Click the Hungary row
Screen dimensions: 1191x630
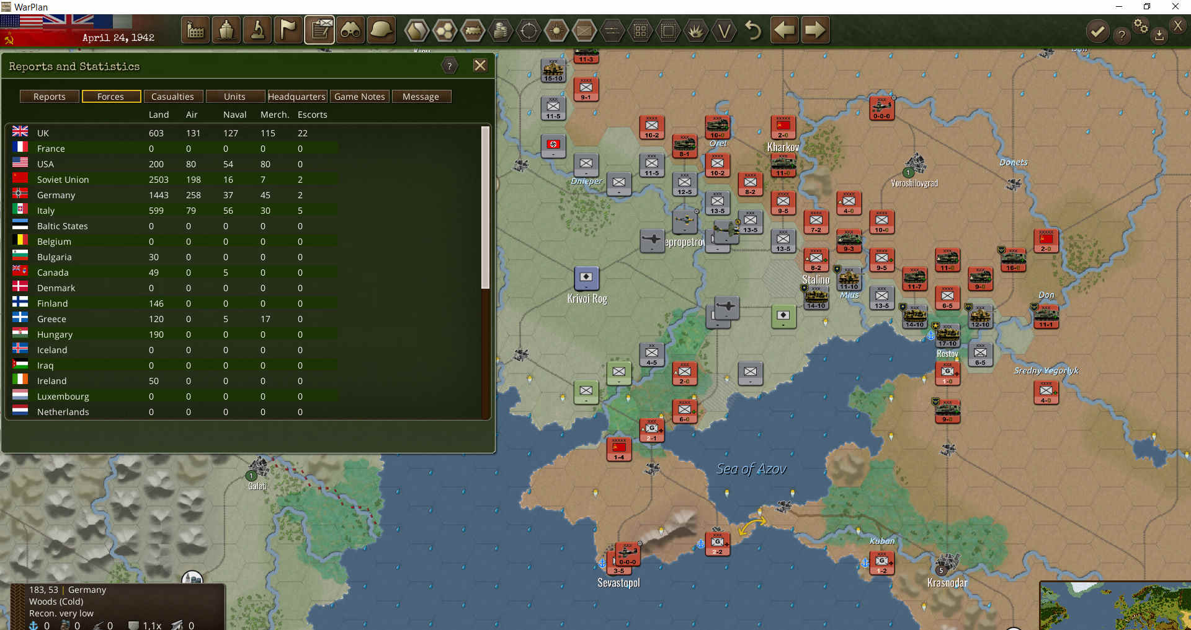tap(174, 335)
